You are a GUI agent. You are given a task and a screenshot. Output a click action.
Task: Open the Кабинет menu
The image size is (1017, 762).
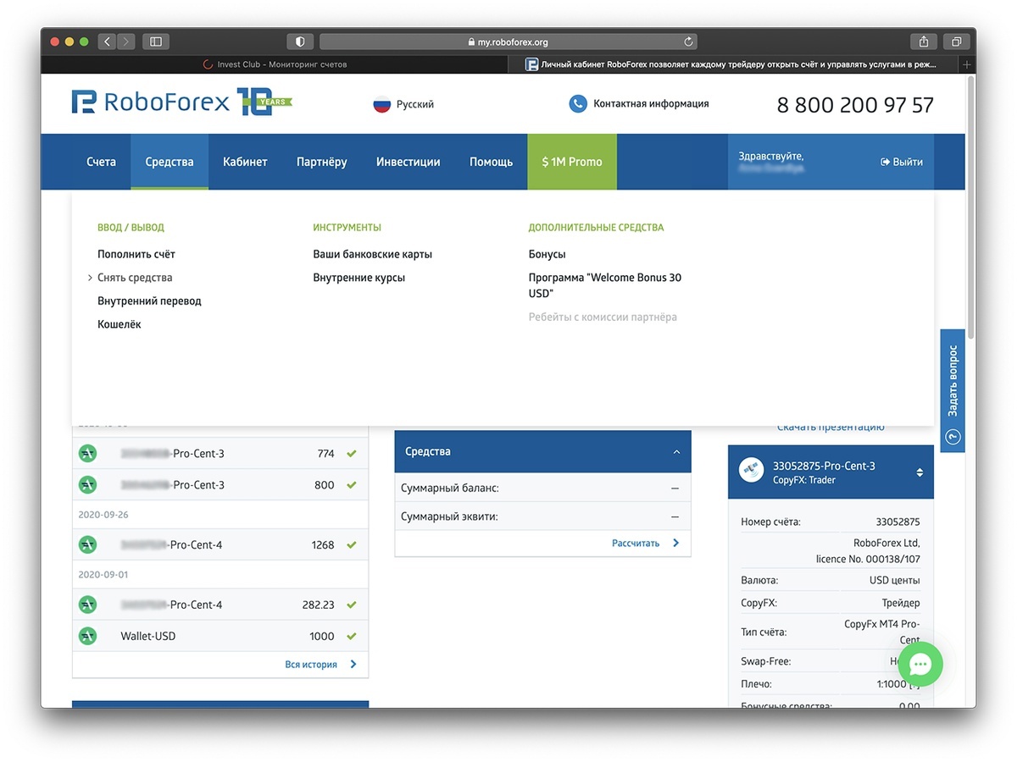245,162
